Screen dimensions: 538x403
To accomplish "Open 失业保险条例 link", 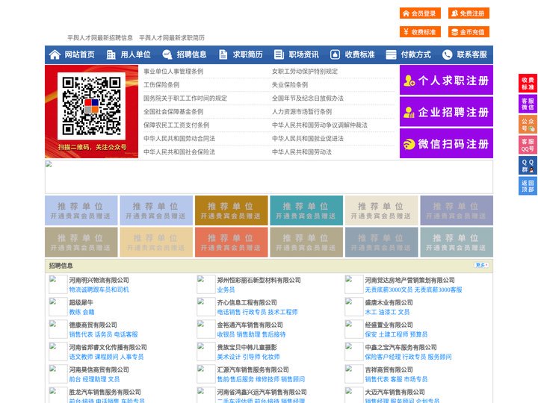I will (290, 84).
